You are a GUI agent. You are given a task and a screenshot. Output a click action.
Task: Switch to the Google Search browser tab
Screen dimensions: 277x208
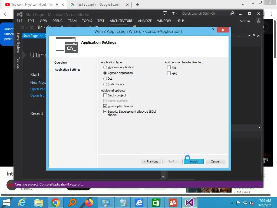click(x=98, y=5)
